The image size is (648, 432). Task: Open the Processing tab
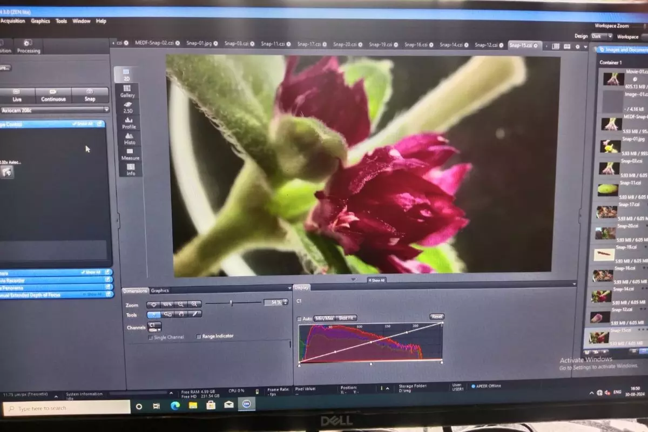tap(29, 46)
